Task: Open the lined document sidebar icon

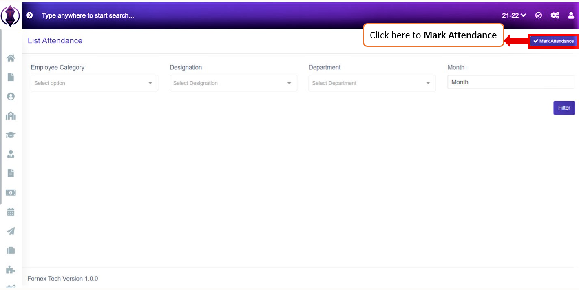Action: 11,173
